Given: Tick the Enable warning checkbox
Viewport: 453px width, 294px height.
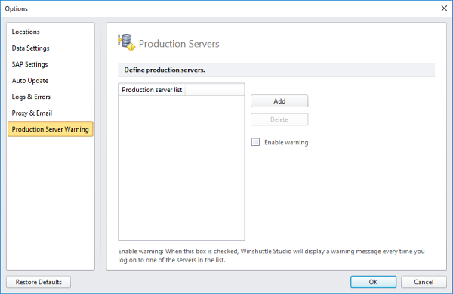Looking at the screenshot, I should [x=255, y=142].
